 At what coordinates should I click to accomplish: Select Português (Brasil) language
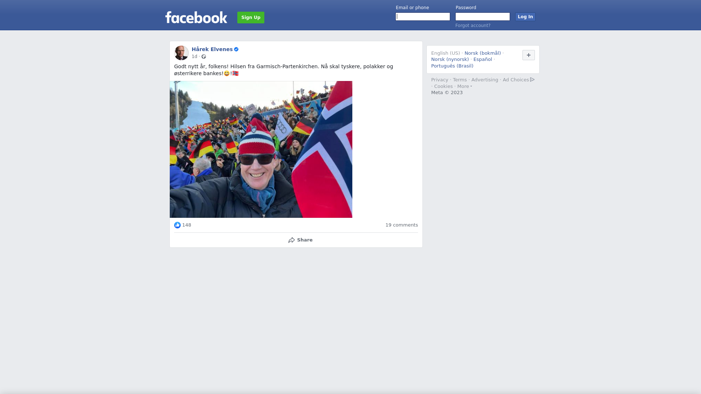452,66
